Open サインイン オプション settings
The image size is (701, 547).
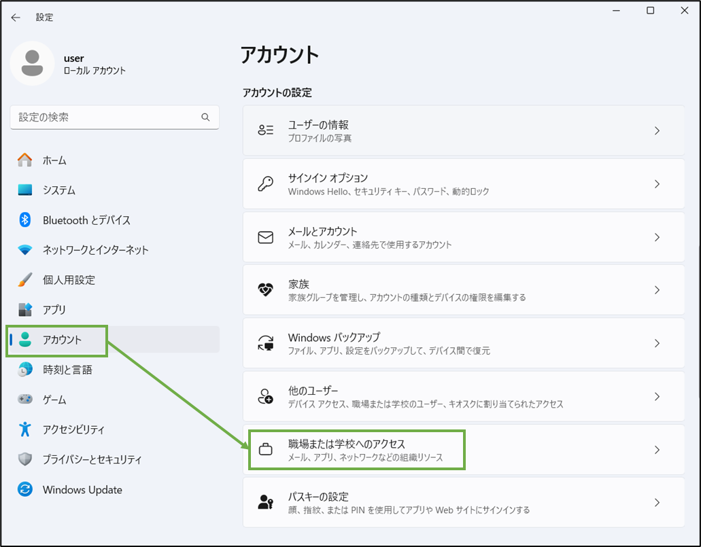pos(464,183)
